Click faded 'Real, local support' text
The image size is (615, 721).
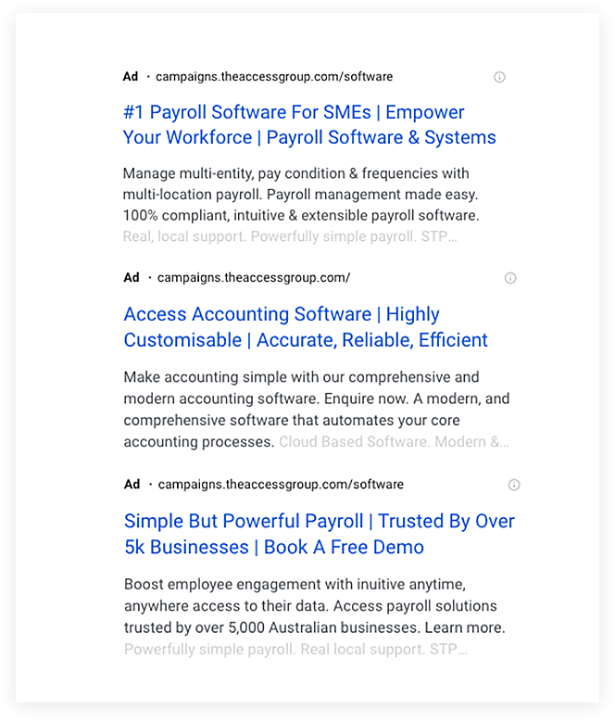[183, 236]
